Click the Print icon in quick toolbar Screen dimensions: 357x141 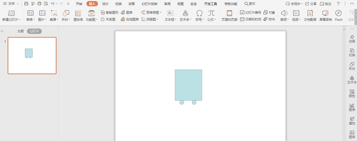[39, 4]
